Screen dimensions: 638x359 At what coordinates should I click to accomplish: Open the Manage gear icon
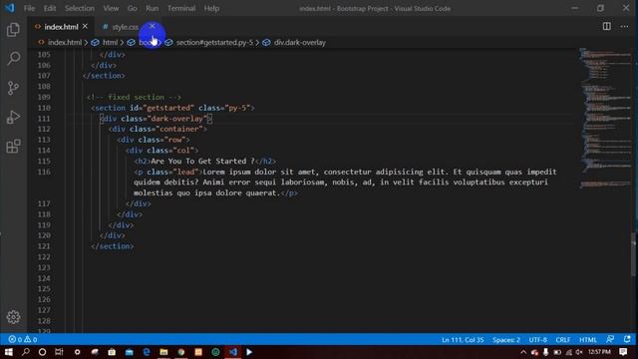click(13, 317)
